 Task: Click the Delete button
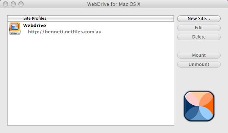click(x=199, y=37)
